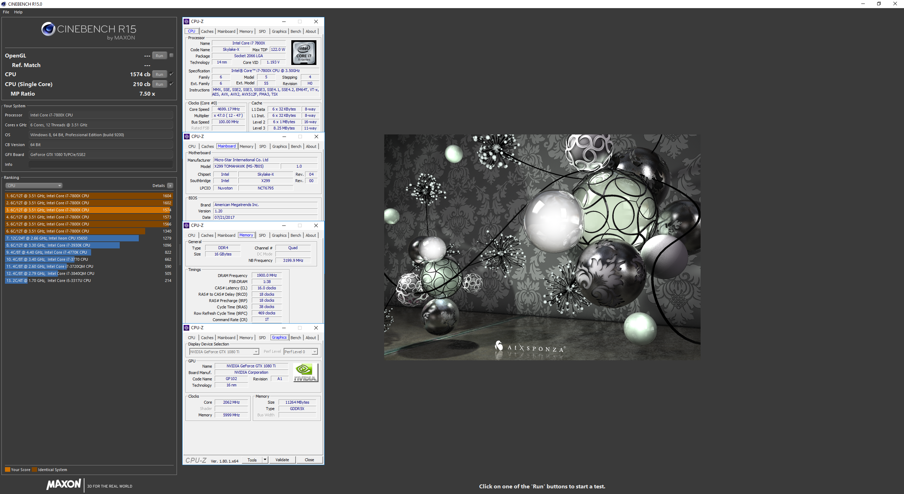Click the GPU Core clock value 2062 MHz
The image size is (904, 494).
231,402
